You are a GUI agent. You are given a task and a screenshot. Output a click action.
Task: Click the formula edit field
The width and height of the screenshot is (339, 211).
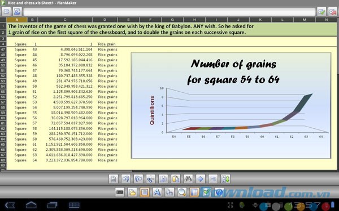click(x=169, y=12)
